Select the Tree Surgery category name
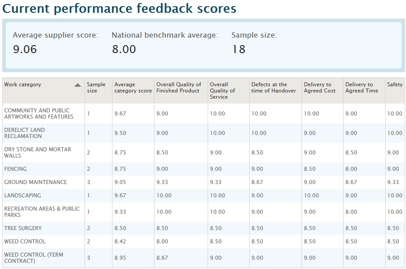 pyautogui.click(x=23, y=228)
